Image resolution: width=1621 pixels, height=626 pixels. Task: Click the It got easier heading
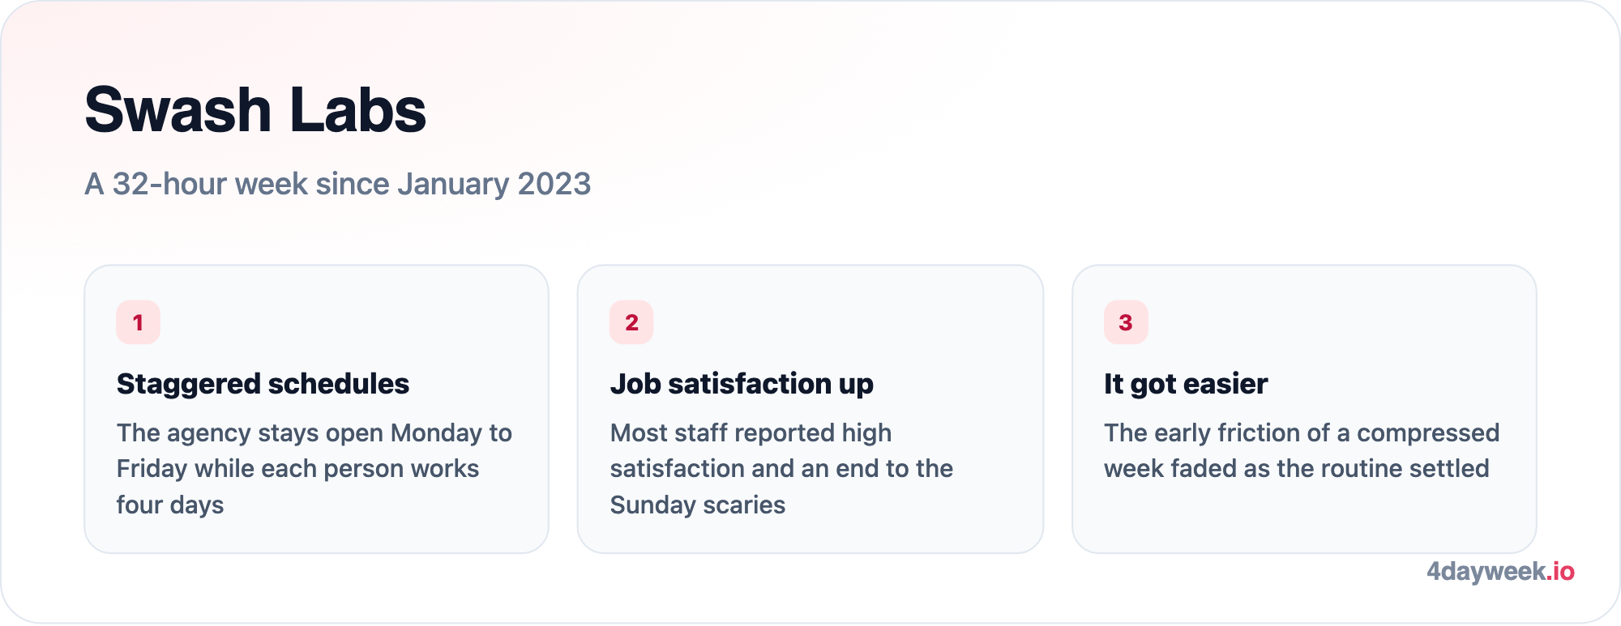coord(1186,384)
